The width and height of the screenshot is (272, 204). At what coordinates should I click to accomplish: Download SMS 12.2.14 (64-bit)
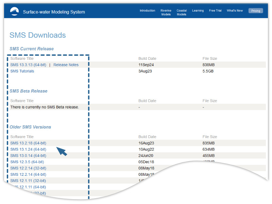[x=28, y=174]
